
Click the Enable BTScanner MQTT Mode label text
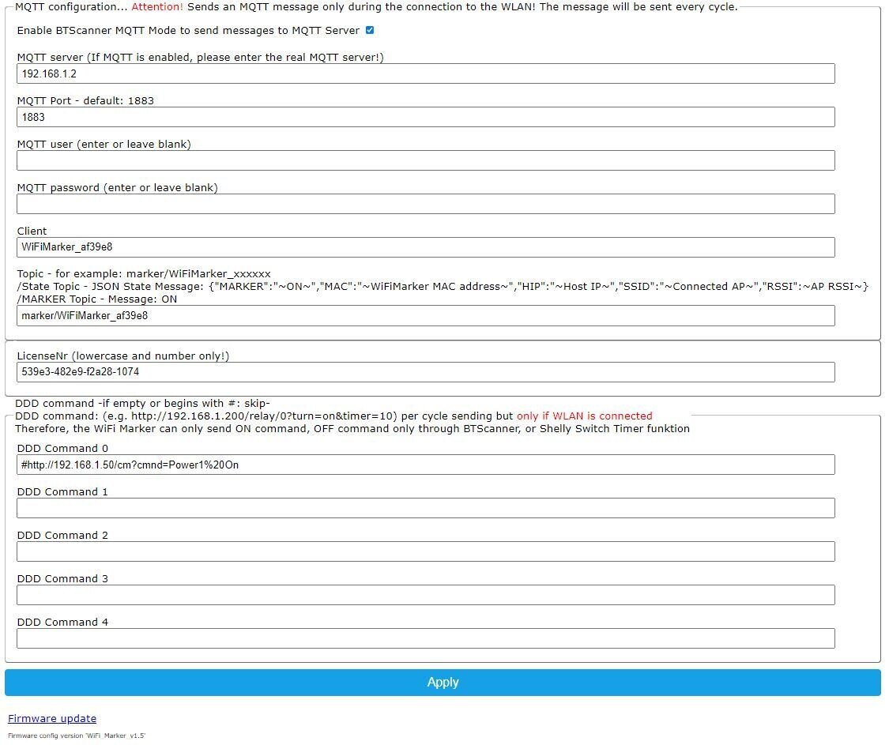188,31
